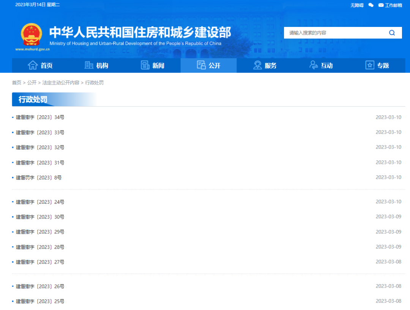The image size is (410, 310).
Task: Click the 无障碍 accessibility link
Action: tap(357, 5)
